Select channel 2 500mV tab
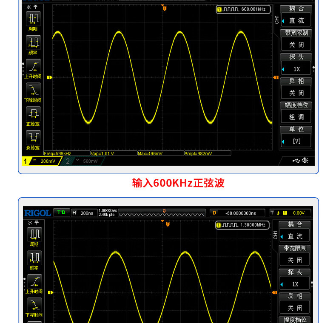 (83, 161)
